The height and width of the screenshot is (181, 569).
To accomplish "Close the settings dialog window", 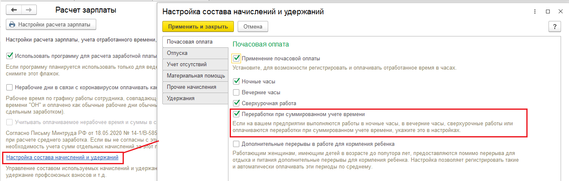I will click(x=561, y=11).
